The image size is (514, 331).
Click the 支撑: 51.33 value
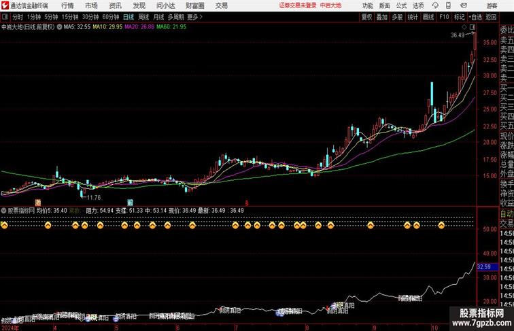129,211
